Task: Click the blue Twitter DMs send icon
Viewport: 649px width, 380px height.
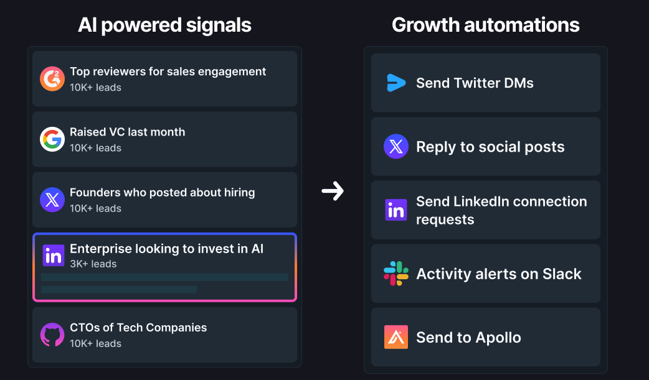Action: click(x=396, y=83)
